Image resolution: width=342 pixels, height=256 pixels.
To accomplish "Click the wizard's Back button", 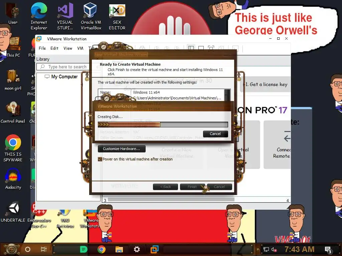I will 165,187.
